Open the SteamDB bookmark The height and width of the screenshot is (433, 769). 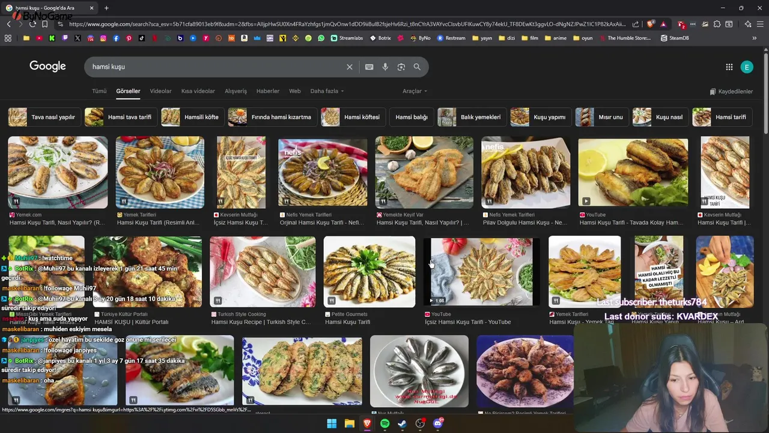coord(675,38)
